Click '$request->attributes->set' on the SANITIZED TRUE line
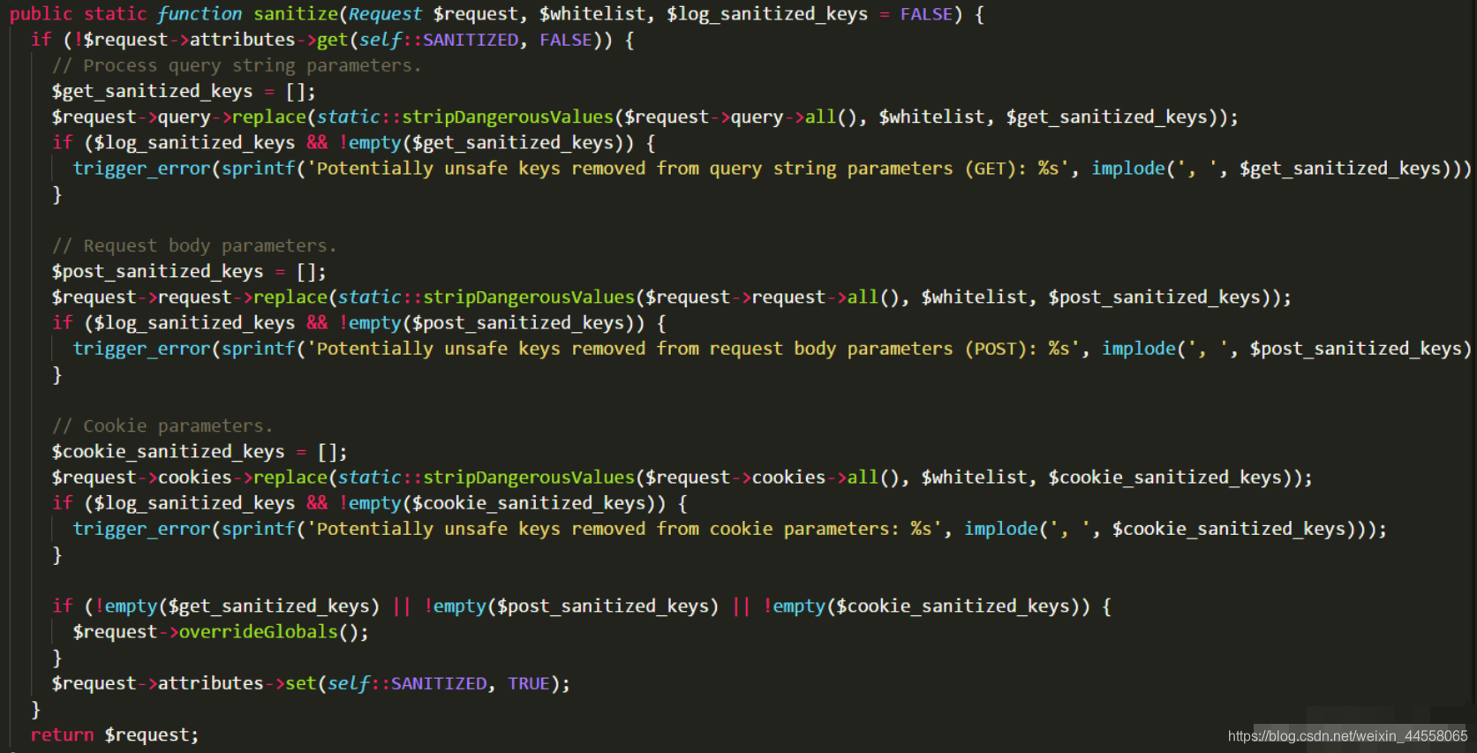The width and height of the screenshot is (1477, 753). [x=184, y=683]
